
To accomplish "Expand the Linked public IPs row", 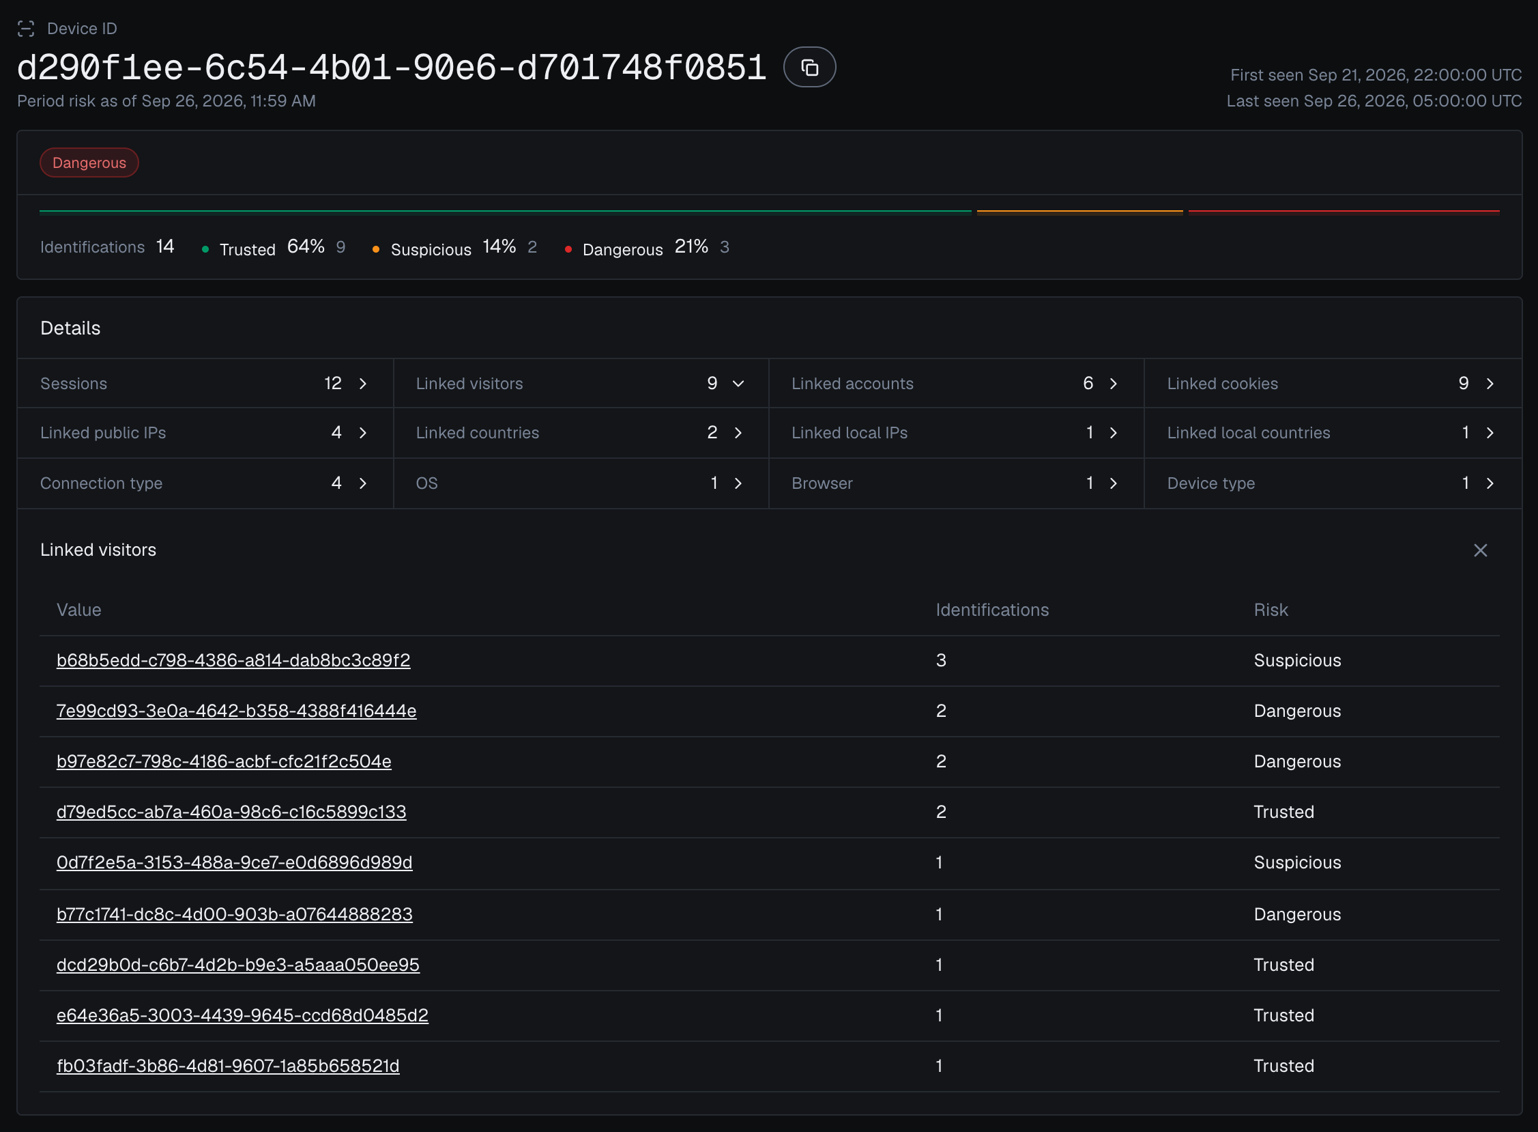I will [x=205, y=432].
